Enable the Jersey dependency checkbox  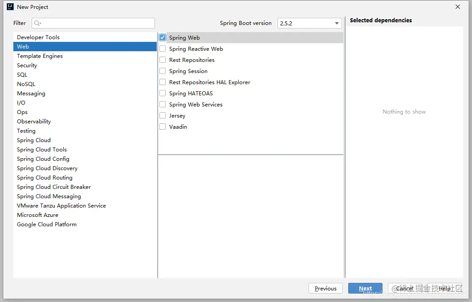click(163, 115)
